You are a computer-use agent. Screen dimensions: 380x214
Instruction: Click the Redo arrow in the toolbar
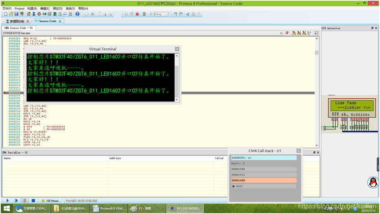coord(181,14)
